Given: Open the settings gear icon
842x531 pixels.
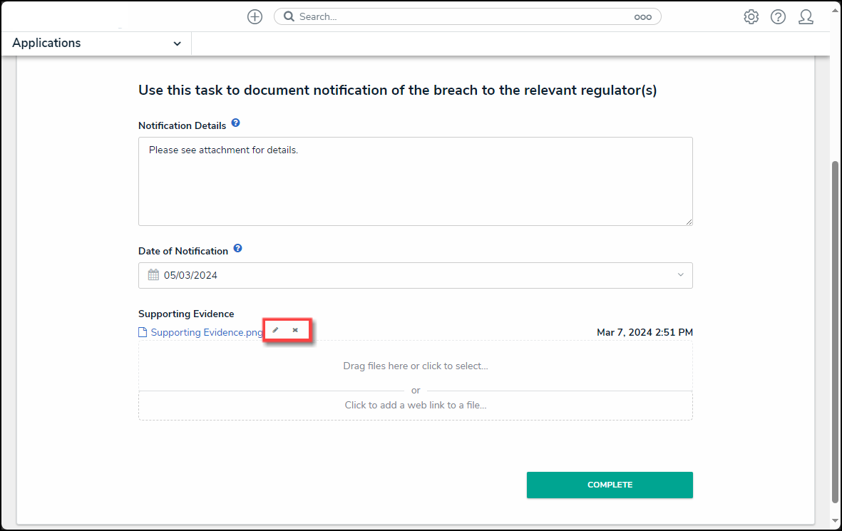Looking at the screenshot, I should click(x=751, y=17).
